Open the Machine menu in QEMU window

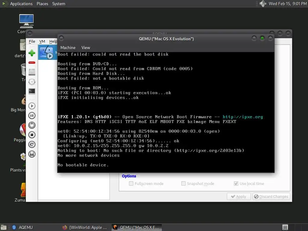68,48
